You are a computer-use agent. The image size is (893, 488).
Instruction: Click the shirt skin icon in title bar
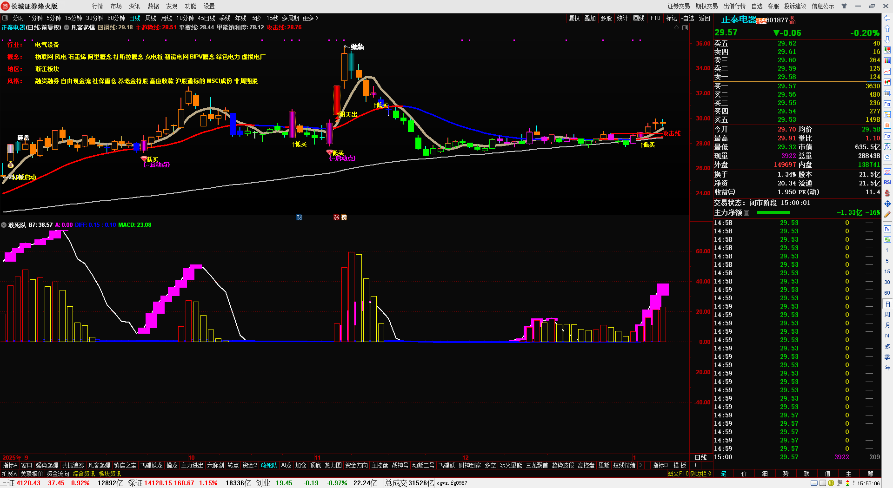(844, 6)
